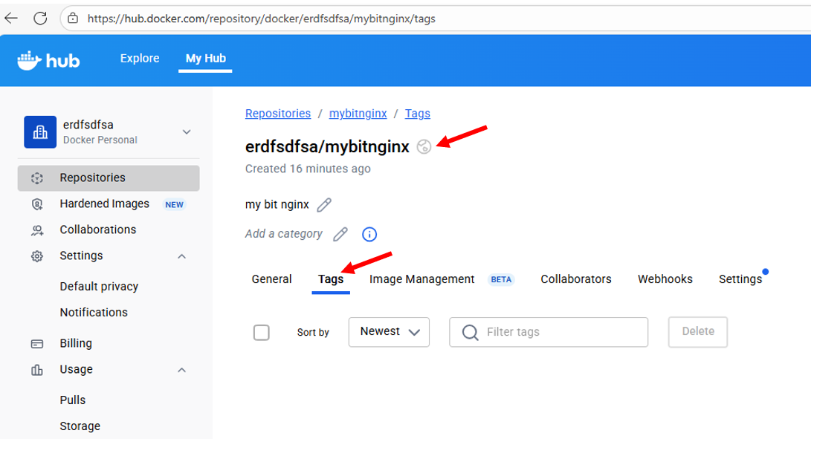The width and height of the screenshot is (814, 462).
Task: Edit the 'my bit nginx' description with the pencil icon
Action: point(324,205)
